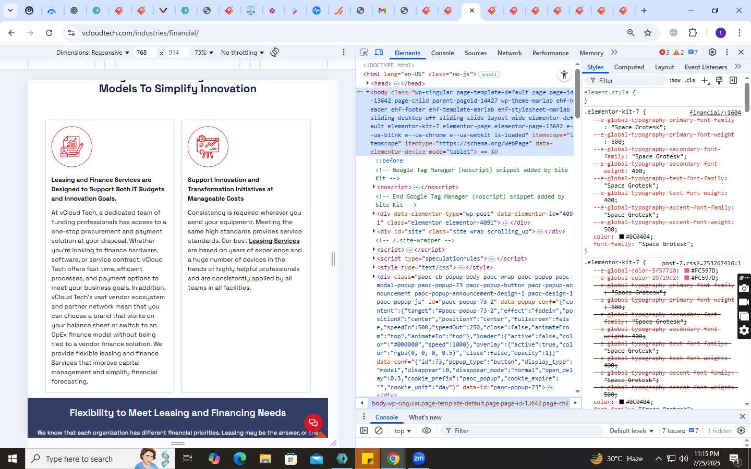Screen dimensions: 751x469
Task: Open financial/:1604 source link
Action: (715, 113)
